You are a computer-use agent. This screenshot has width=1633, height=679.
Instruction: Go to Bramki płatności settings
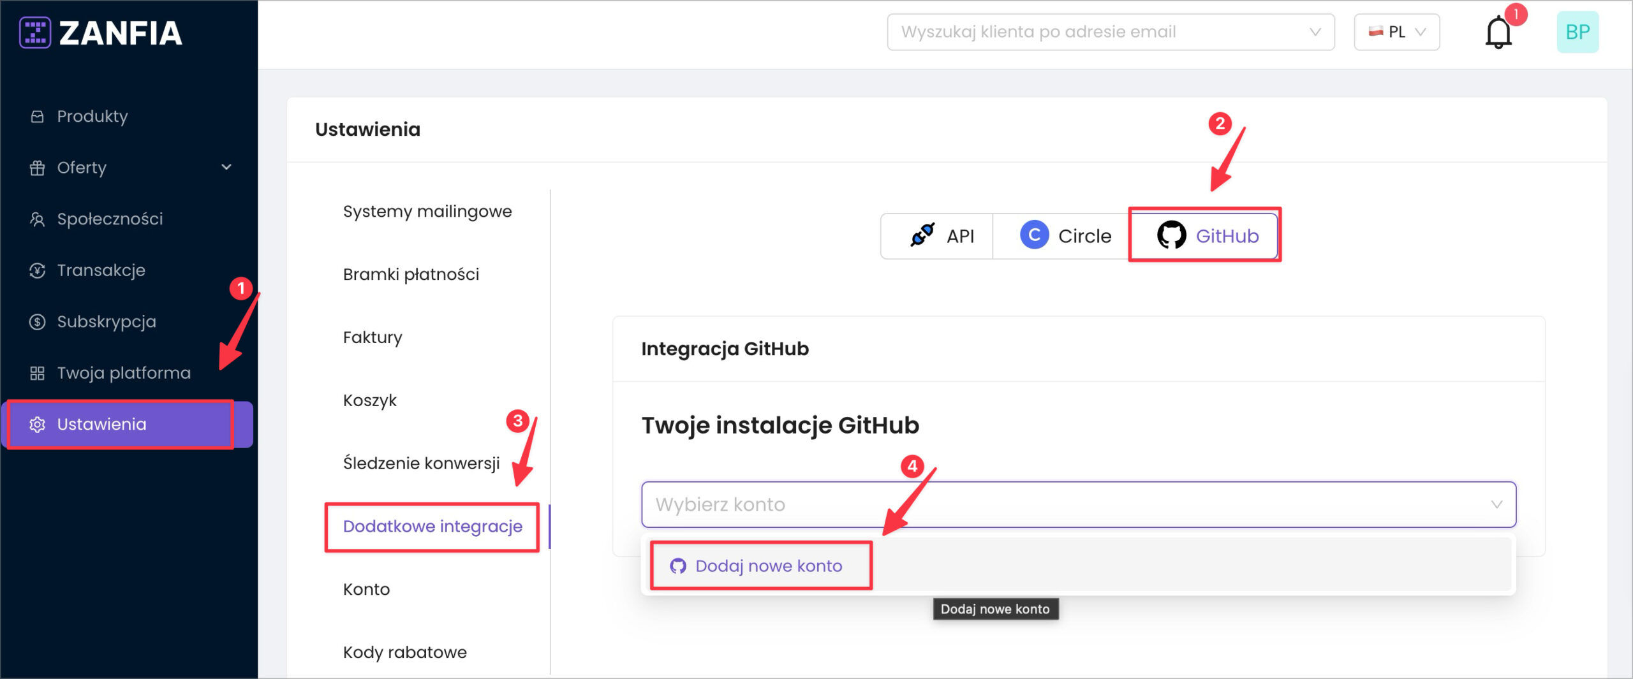(411, 274)
